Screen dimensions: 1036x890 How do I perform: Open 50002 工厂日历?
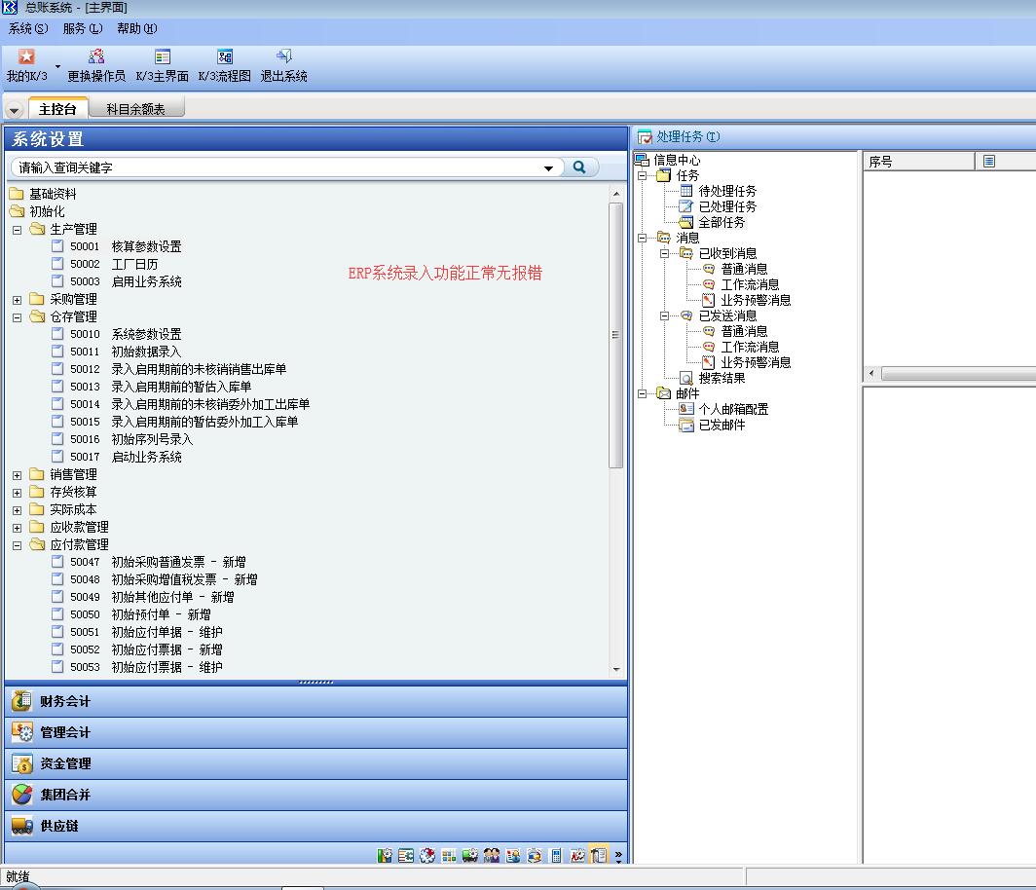(114, 264)
